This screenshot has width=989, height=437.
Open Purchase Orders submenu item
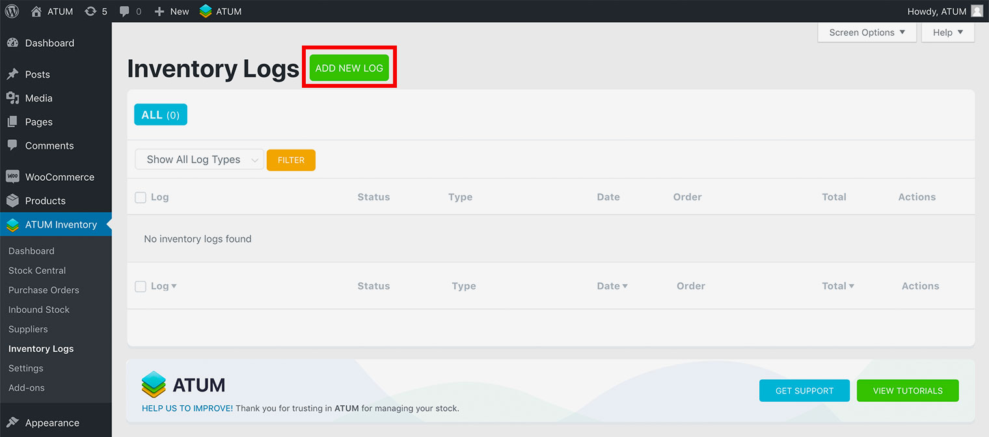pyautogui.click(x=44, y=290)
